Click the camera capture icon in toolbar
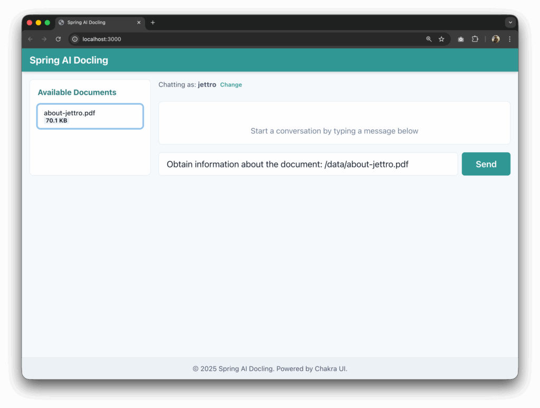The height and width of the screenshot is (408, 540). pos(460,39)
